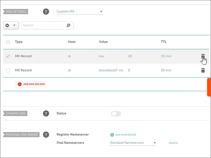Click 'MX Record' type in bosxlabzz67 row

coord(23,70)
